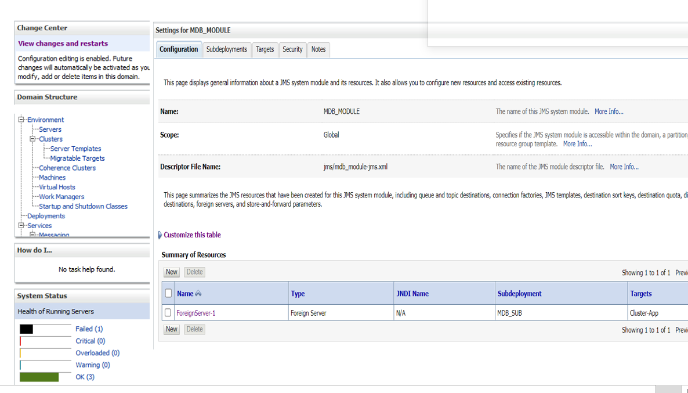Open OK (3) servers link

(85, 377)
